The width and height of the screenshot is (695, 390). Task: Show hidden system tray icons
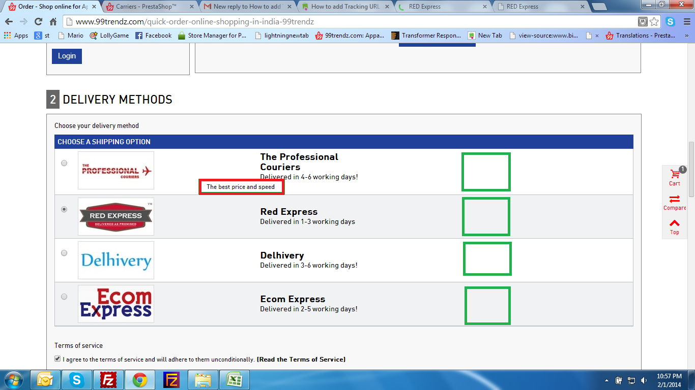(x=606, y=380)
